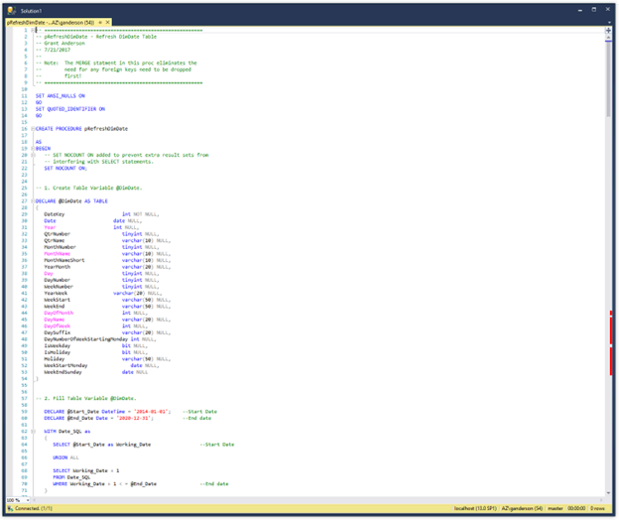Click the AZ\ganderson (54) login status
Image resolution: width=619 pixels, height=520 pixels.
(520, 507)
